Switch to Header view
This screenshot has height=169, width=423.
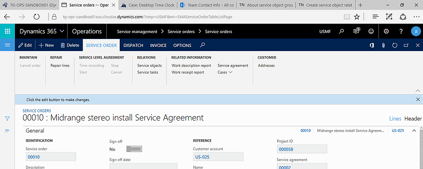pos(413,118)
